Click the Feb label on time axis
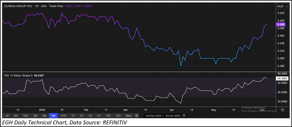Image resolution: width=292 pixels, height=127 pixels. pos(86,110)
